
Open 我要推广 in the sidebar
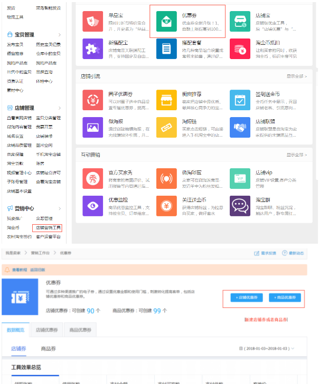tap(15, 218)
